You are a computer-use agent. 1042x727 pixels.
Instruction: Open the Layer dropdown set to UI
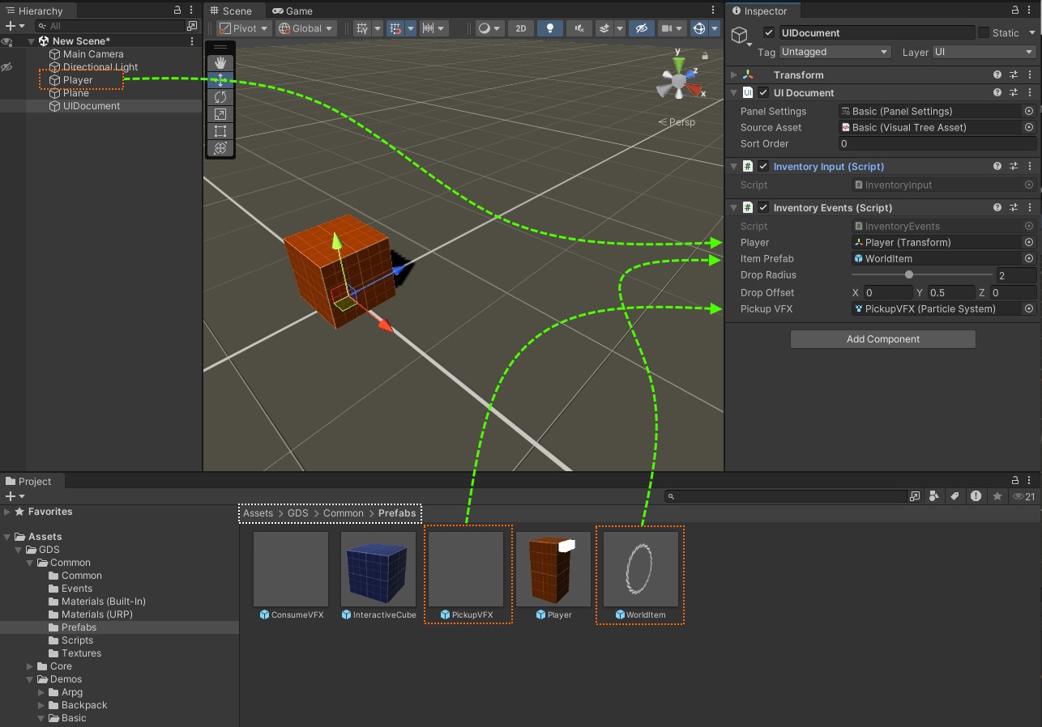[984, 52]
